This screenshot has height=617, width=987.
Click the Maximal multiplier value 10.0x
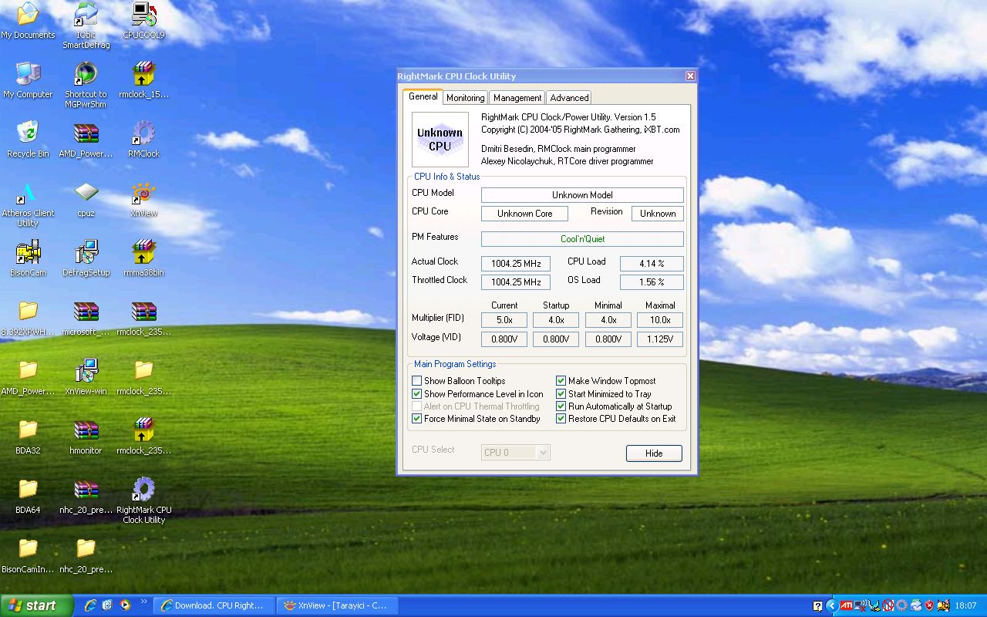tap(660, 320)
